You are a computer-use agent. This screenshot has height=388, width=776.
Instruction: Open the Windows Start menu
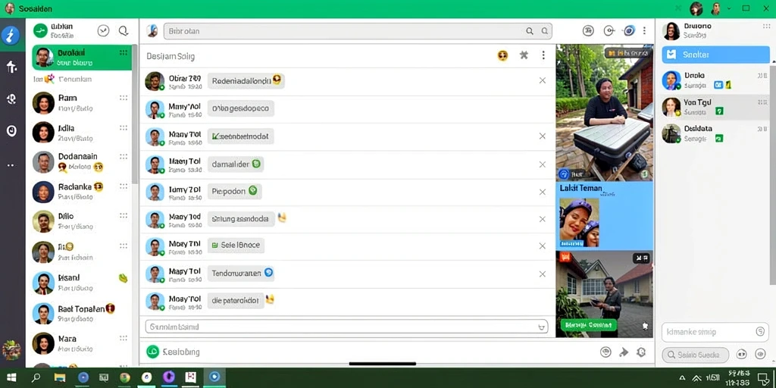[x=11, y=377]
